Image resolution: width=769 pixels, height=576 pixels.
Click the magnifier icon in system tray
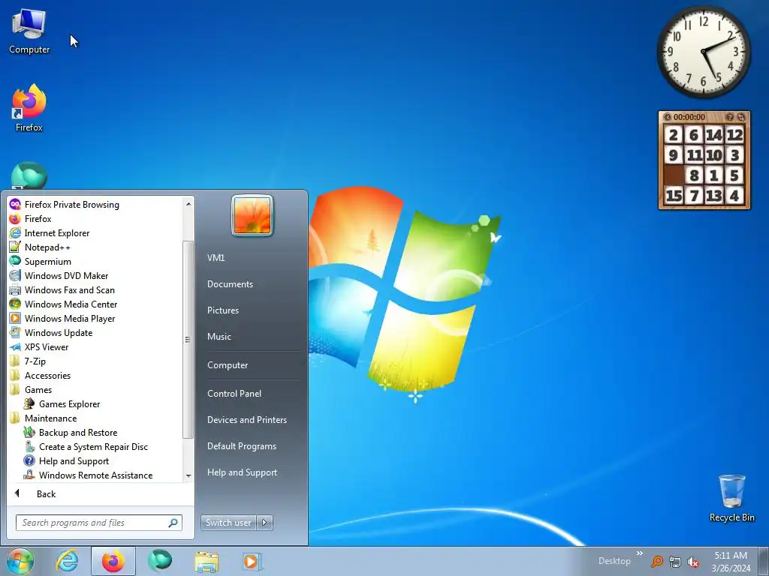click(x=657, y=562)
